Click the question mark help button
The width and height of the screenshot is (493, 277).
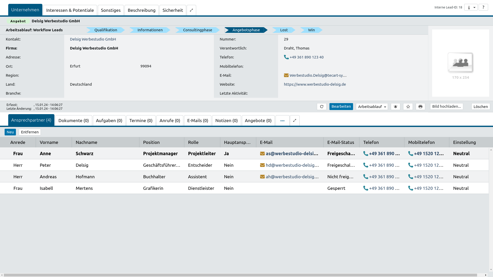click(483, 7)
